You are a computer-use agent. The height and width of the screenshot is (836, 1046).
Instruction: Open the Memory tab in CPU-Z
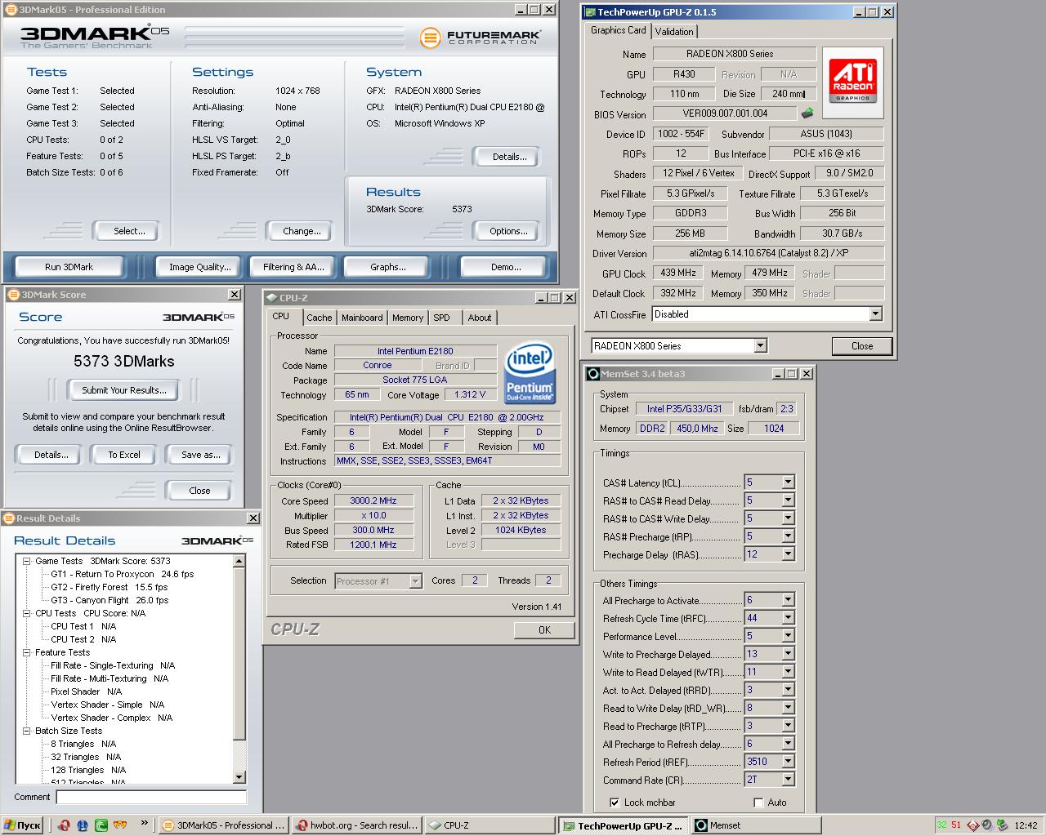(408, 318)
